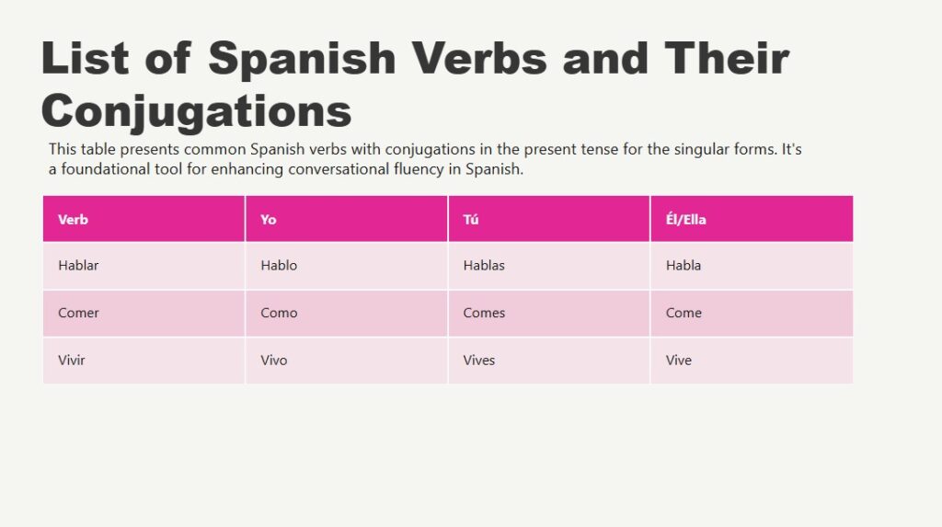This screenshot has height=527, width=942.
Task: Click the 'Vive' cell in the Él/Ella column
Action: coord(751,361)
